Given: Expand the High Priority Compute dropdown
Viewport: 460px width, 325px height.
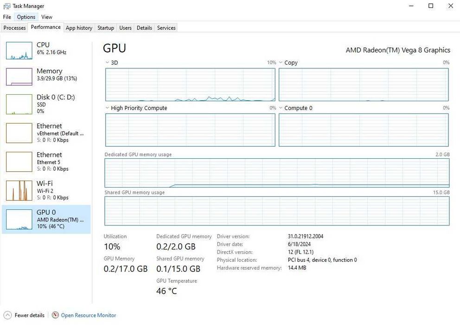Looking at the screenshot, I should [x=108, y=108].
